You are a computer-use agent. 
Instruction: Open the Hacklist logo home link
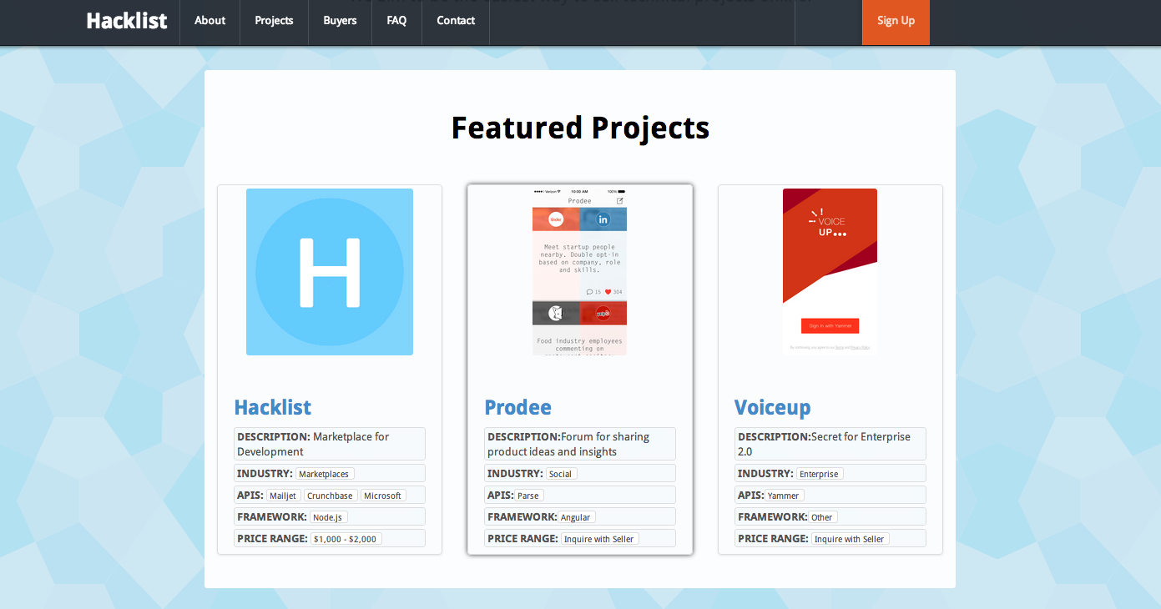point(127,21)
